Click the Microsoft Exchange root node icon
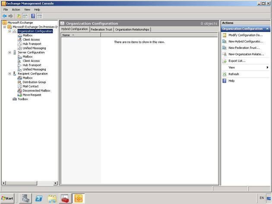 click(x=4, y=22)
